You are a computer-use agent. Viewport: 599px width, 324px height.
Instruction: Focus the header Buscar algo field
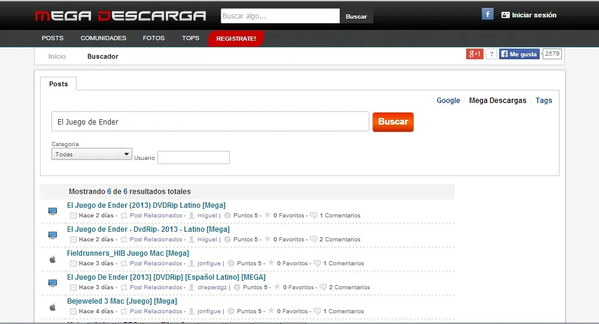(280, 16)
